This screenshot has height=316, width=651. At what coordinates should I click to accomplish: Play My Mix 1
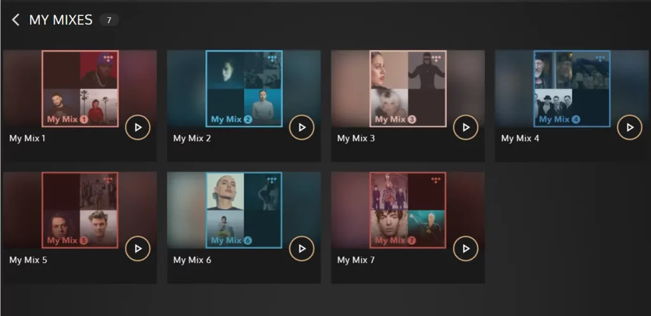click(x=138, y=127)
